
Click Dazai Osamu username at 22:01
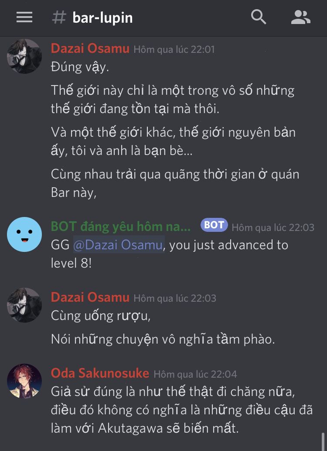point(90,48)
